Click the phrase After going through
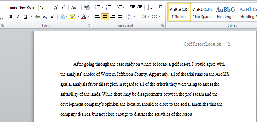Image resolution: width=257 pixels, height=122 pixels. point(91,64)
